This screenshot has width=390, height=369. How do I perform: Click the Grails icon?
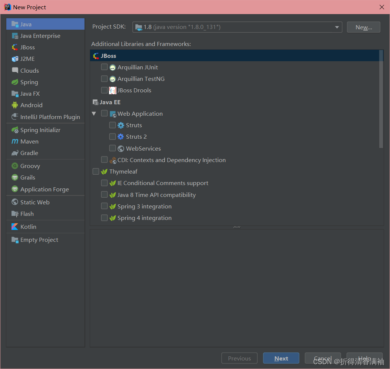[x=15, y=177]
